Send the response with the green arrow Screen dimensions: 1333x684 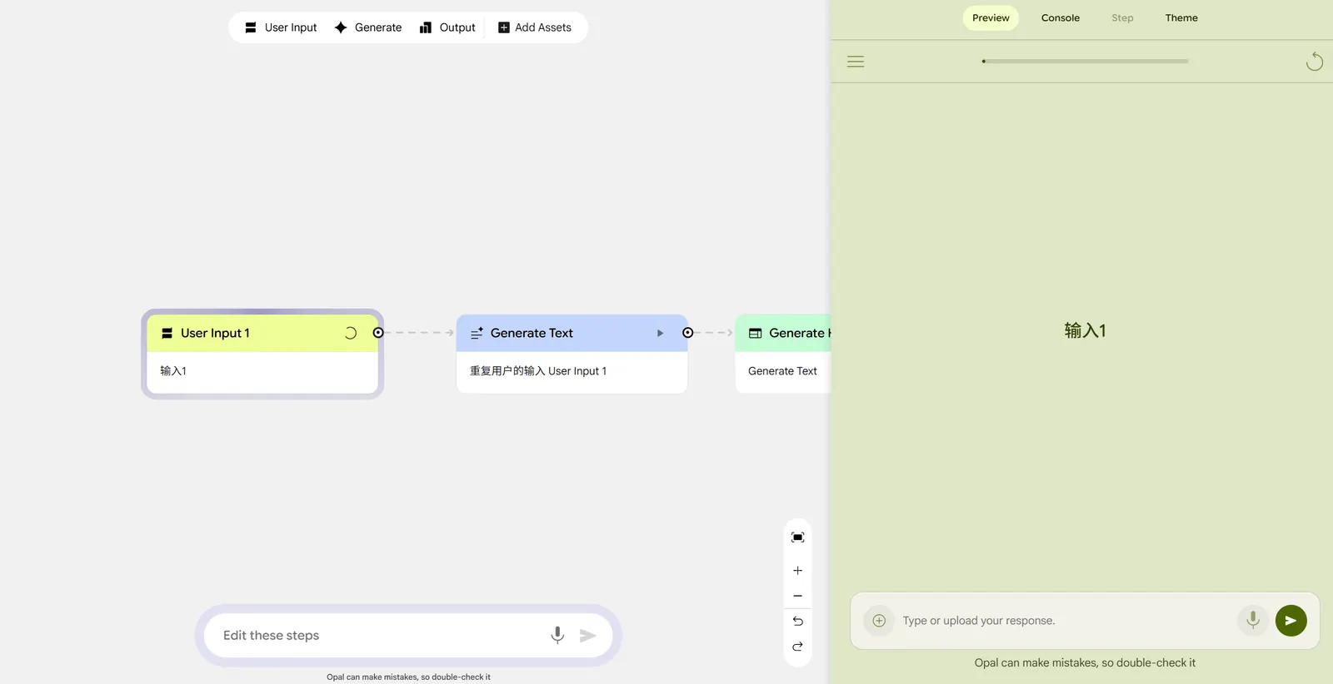pos(1291,621)
